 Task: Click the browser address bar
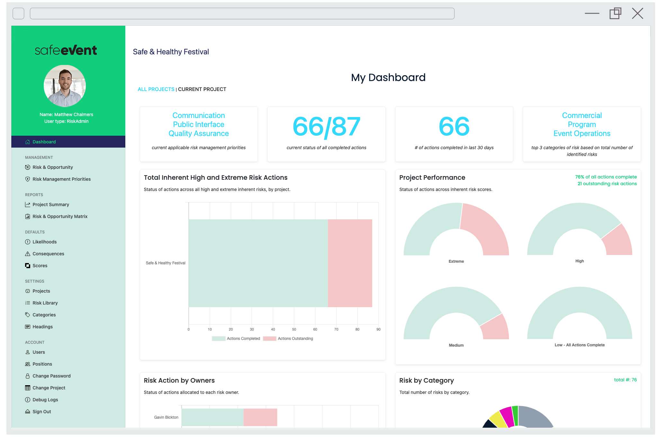(x=242, y=14)
